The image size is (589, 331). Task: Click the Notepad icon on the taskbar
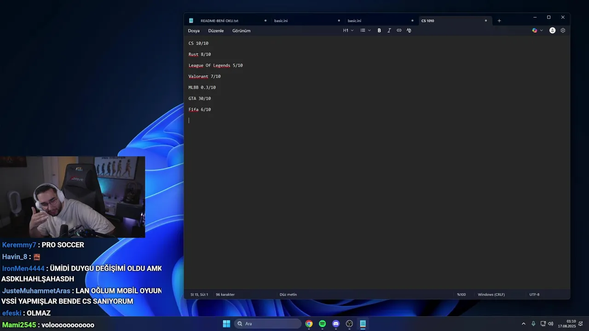coord(363,324)
